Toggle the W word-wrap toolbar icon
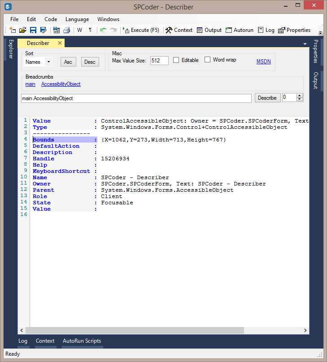The height and width of the screenshot is (362, 327). [79, 30]
